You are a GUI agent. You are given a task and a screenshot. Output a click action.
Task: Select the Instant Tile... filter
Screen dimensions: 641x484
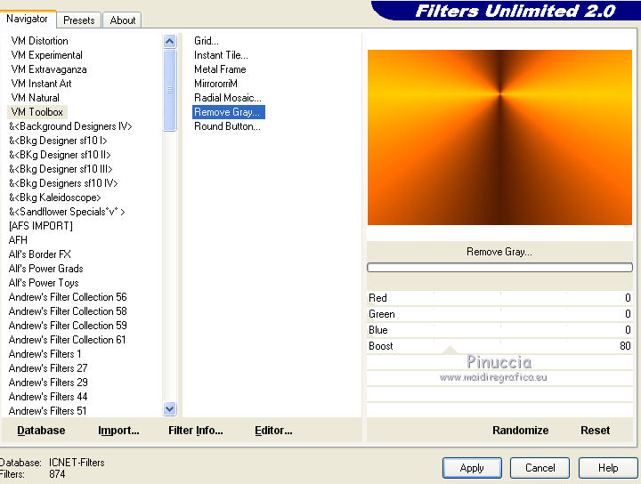click(221, 55)
